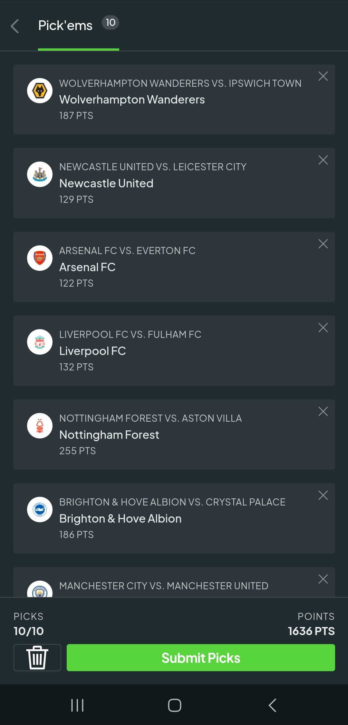The width and height of the screenshot is (348, 725).
Task: Go back using the header arrow
Action: click(x=15, y=26)
